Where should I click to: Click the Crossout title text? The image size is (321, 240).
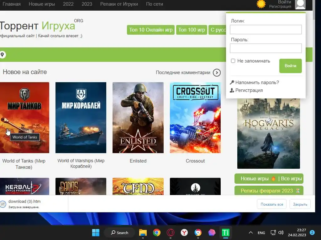[195, 161]
